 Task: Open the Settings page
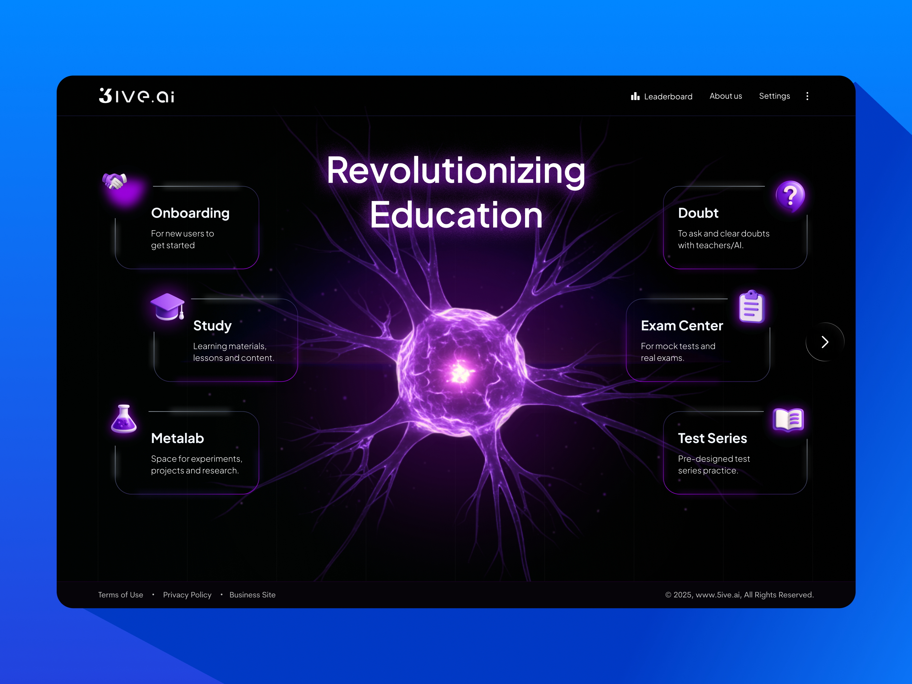pyautogui.click(x=774, y=96)
